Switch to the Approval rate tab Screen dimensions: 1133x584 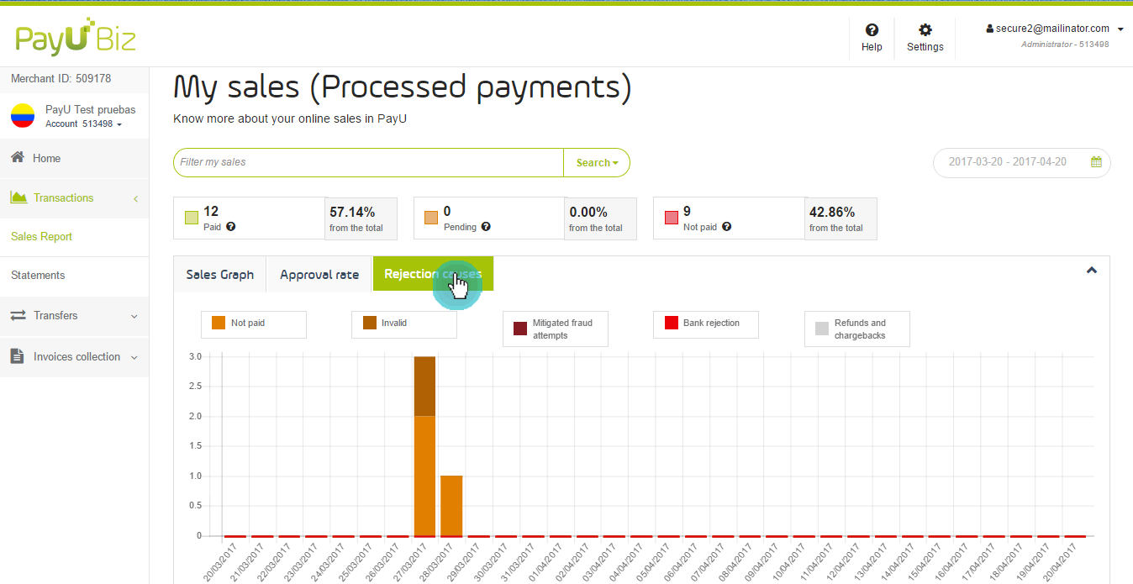pyautogui.click(x=319, y=275)
